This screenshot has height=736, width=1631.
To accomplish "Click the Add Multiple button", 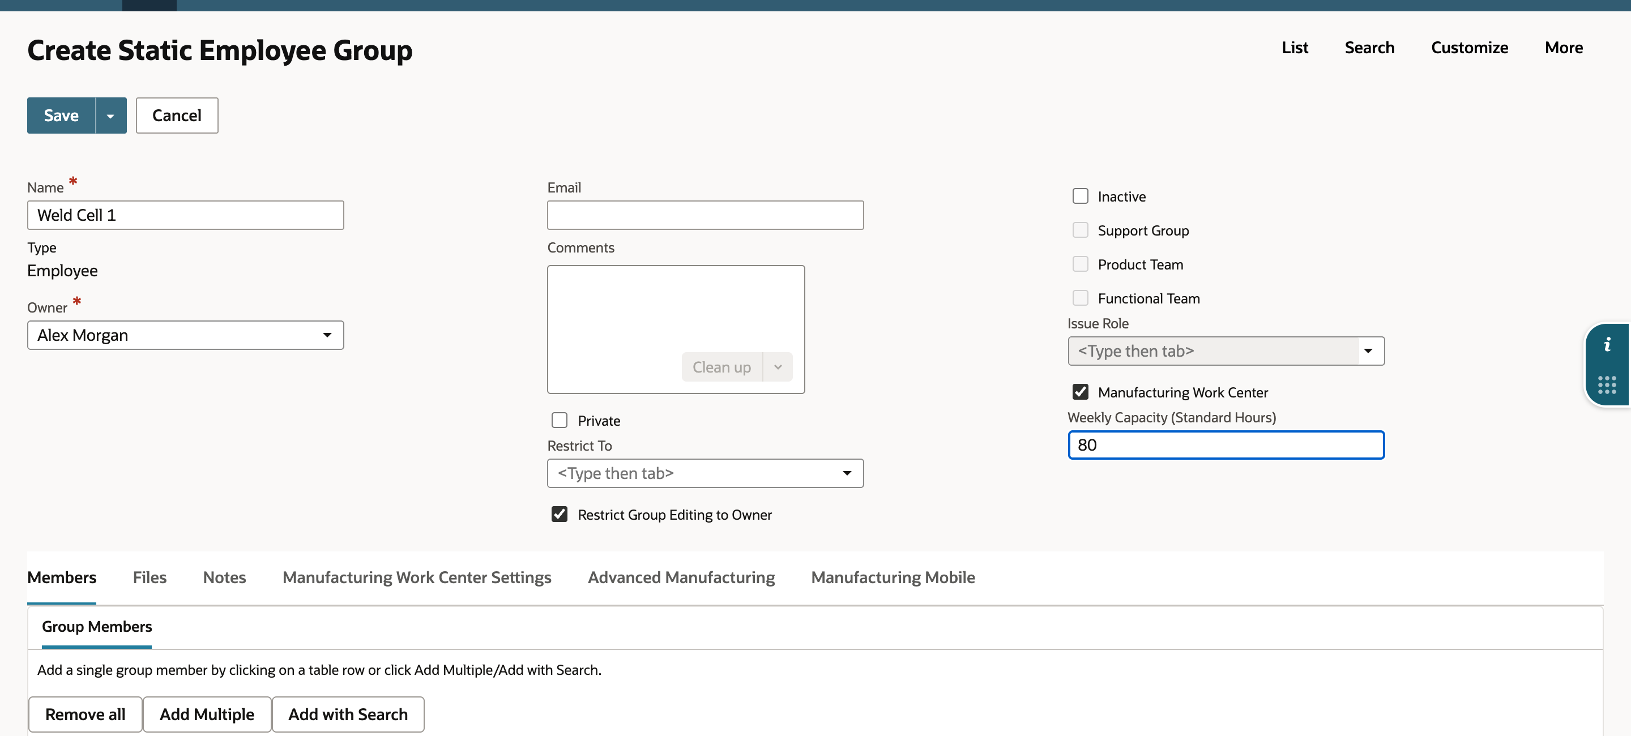I will click(207, 714).
